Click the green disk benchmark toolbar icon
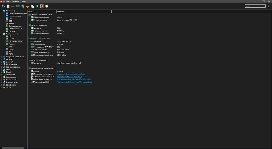The width and height of the screenshot is (272, 149). [13, 6]
